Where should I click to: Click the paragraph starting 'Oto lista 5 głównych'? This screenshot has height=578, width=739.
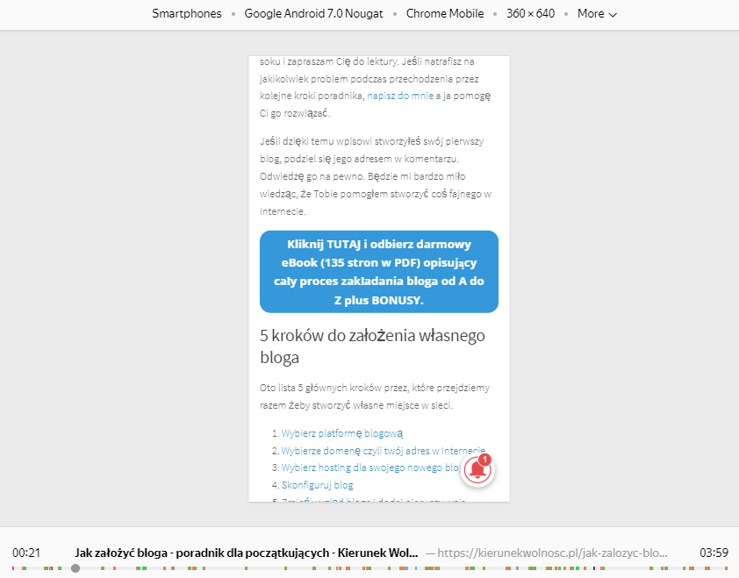coord(376,396)
